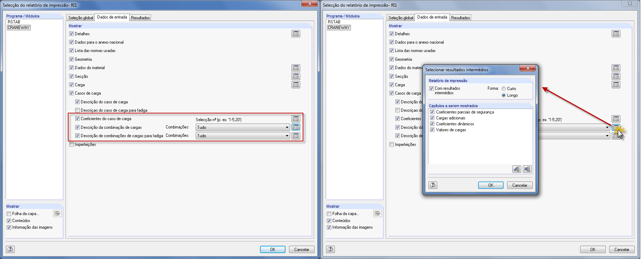
Task: Toggle Cargas adicionais chapter checkbox
Action: click(x=432, y=118)
